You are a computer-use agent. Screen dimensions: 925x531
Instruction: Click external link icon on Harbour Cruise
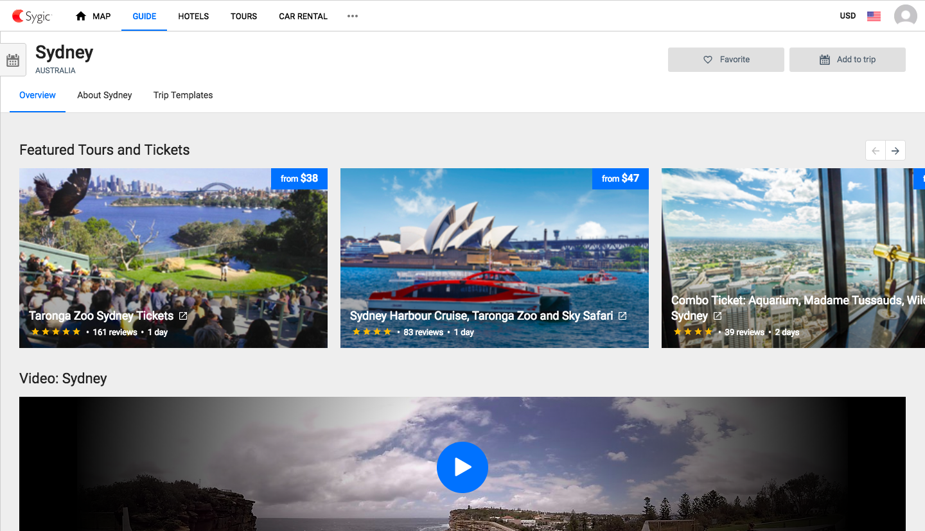[x=622, y=316]
